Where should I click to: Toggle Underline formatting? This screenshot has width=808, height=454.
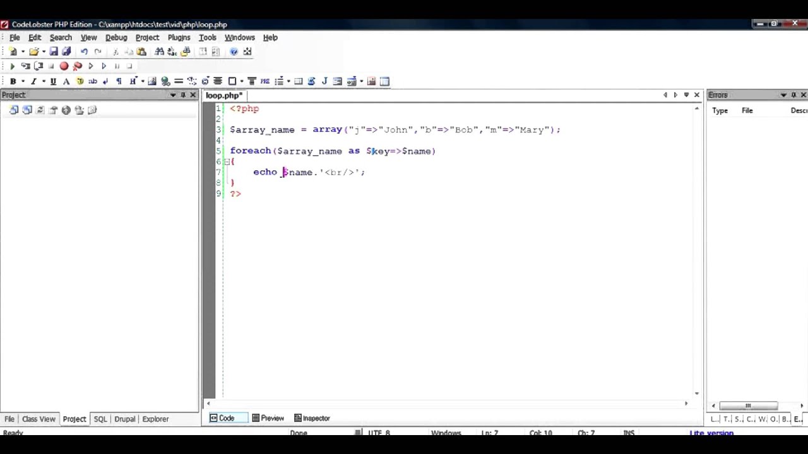[x=53, y=81]
